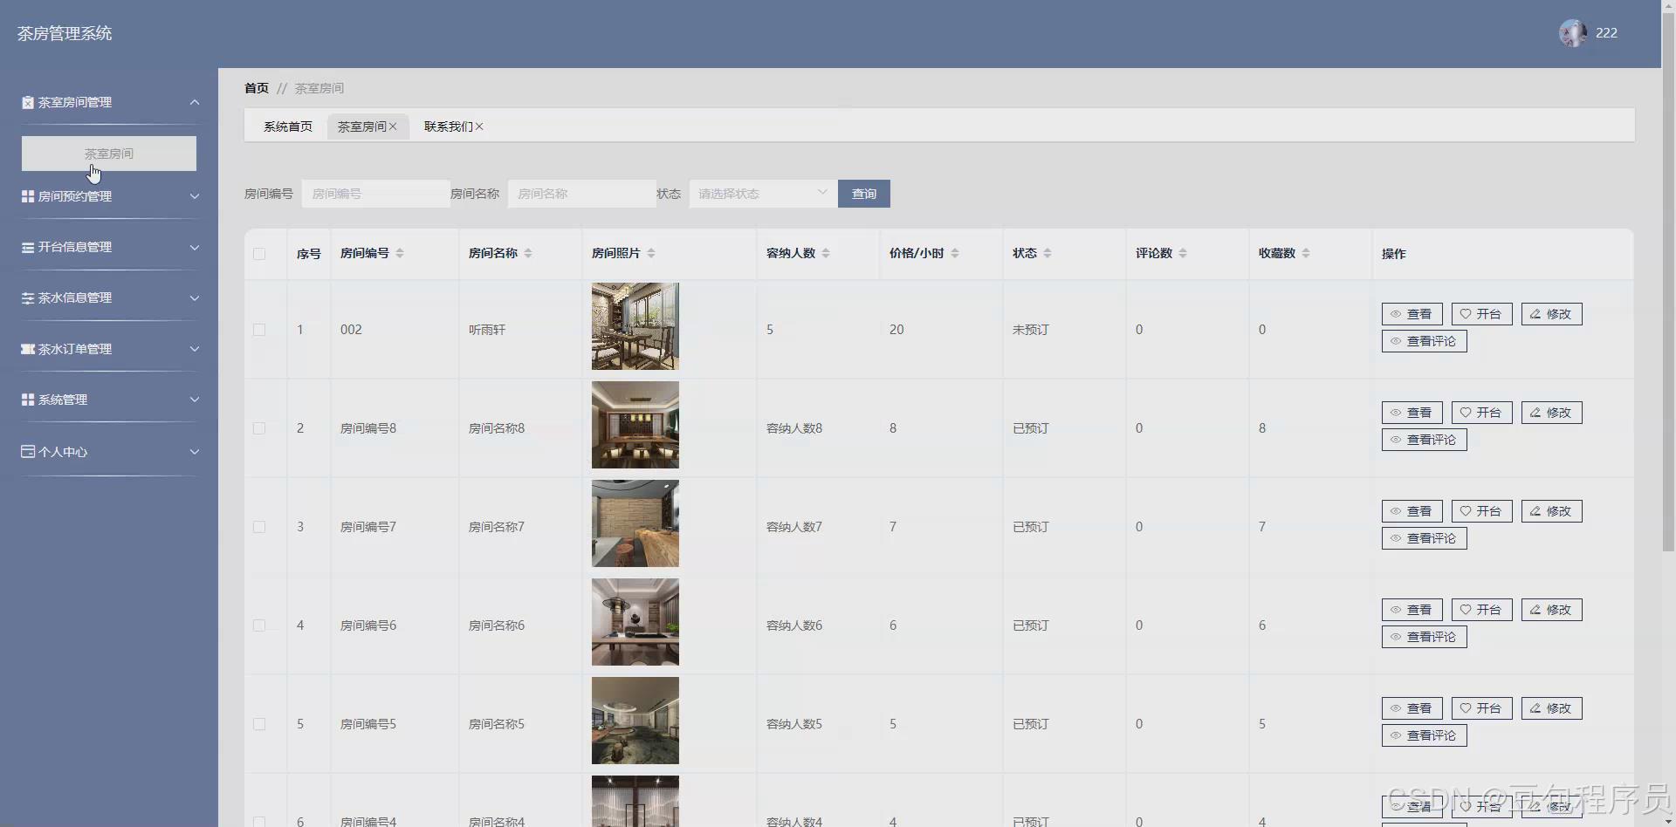1676x827 pixels.
Task: Sort by 房间编号 column arrows
Action: click(400, 253)
